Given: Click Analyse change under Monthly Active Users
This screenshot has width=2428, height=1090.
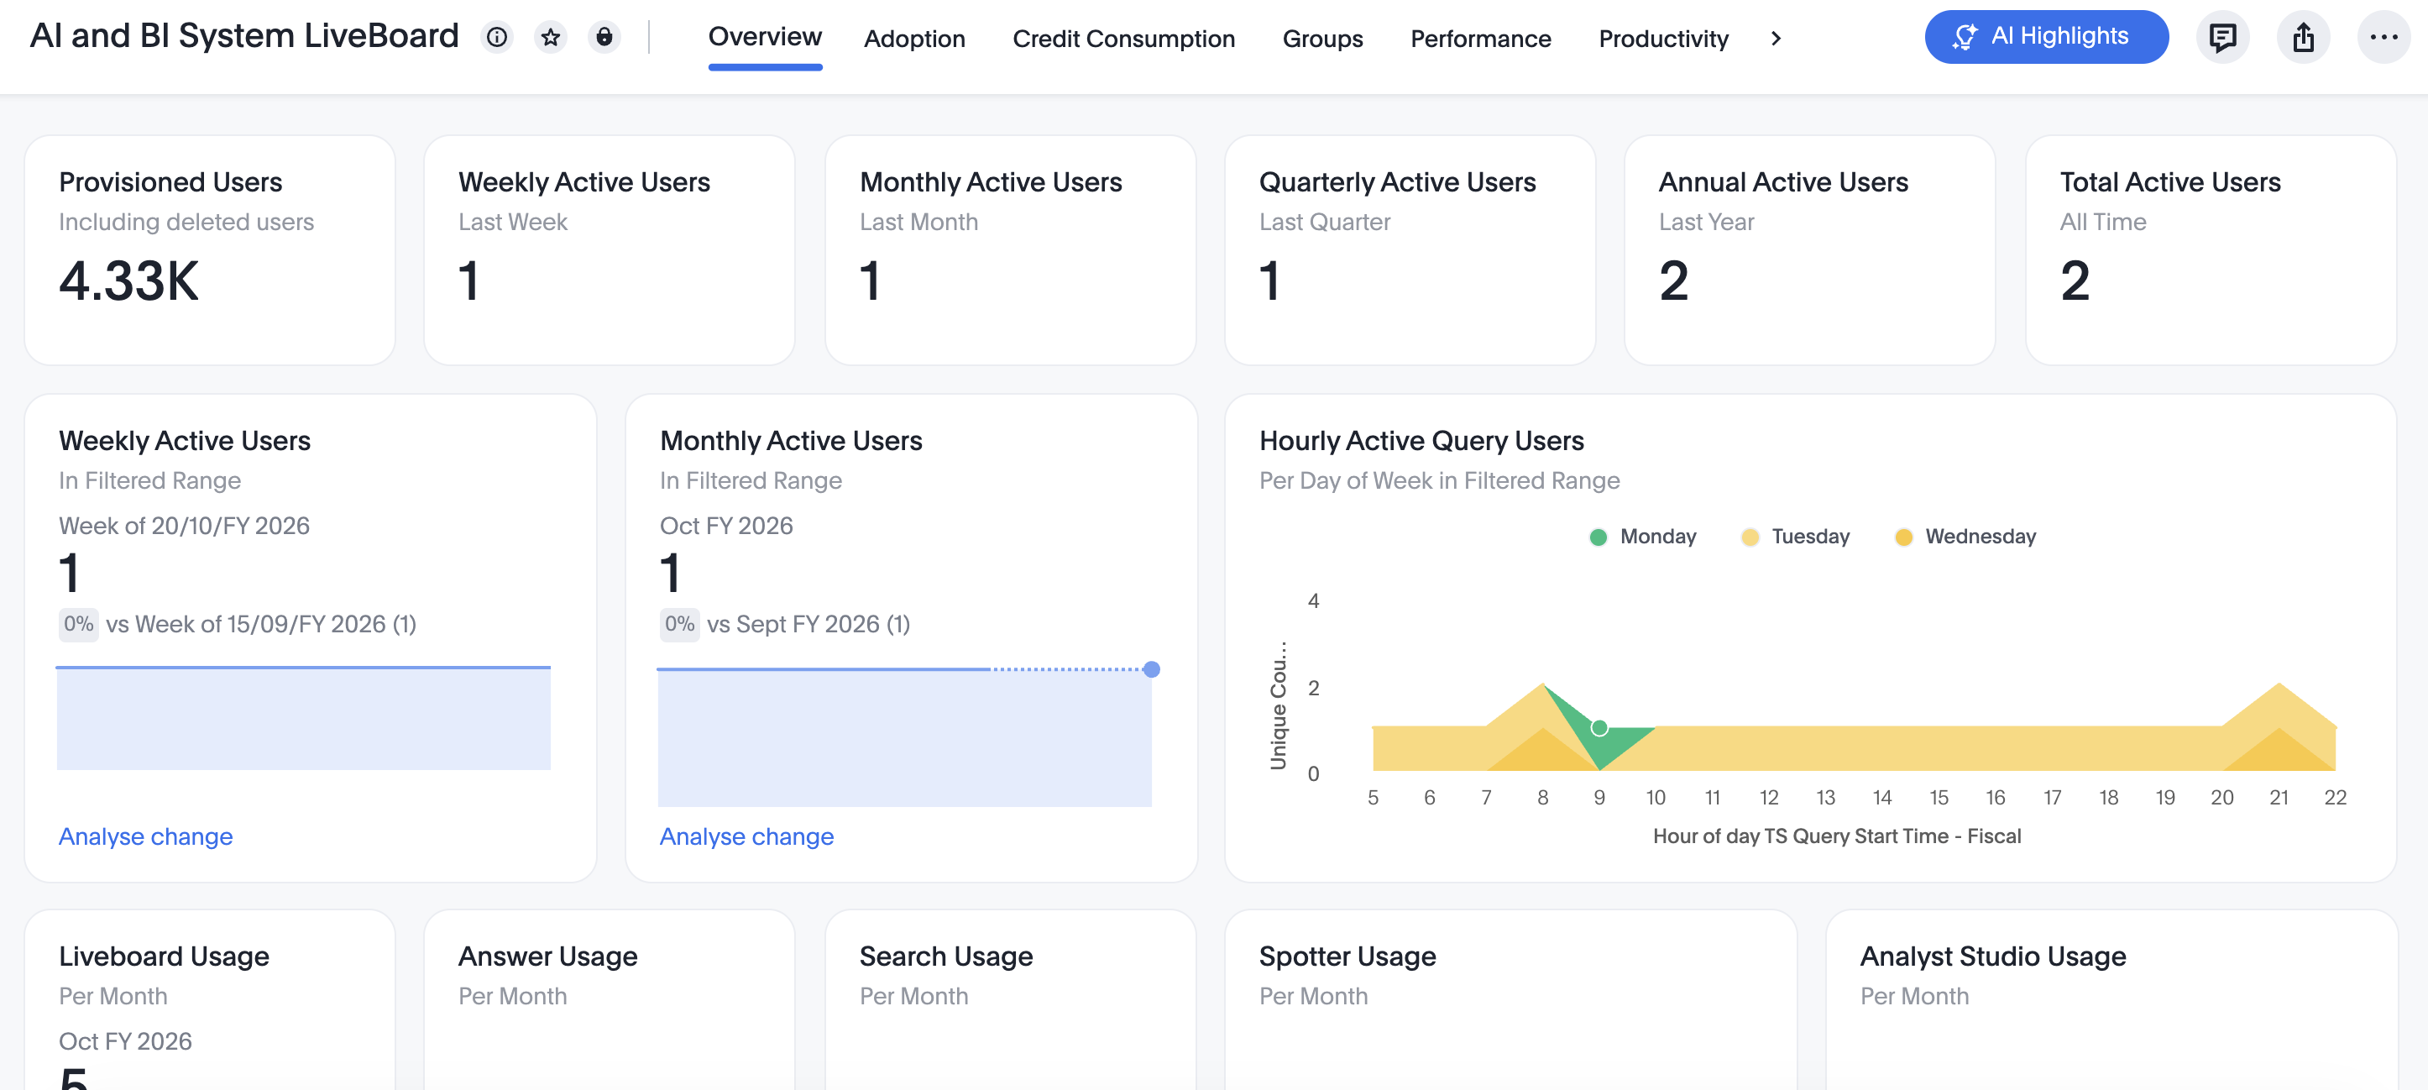Looking at the screenshot, I should (x=746, y=836).
